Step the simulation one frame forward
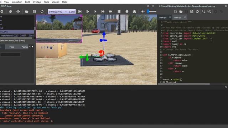228x128 pixels. pyautogui.click(x=88, y=11)
